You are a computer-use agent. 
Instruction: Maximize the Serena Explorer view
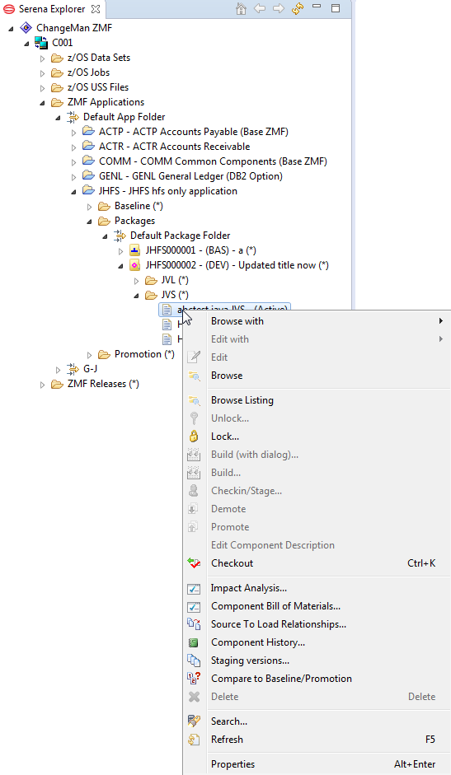tap(336, 8)
